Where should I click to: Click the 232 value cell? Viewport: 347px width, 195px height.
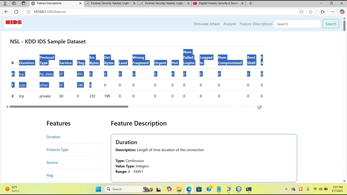(x=92, y=96)
